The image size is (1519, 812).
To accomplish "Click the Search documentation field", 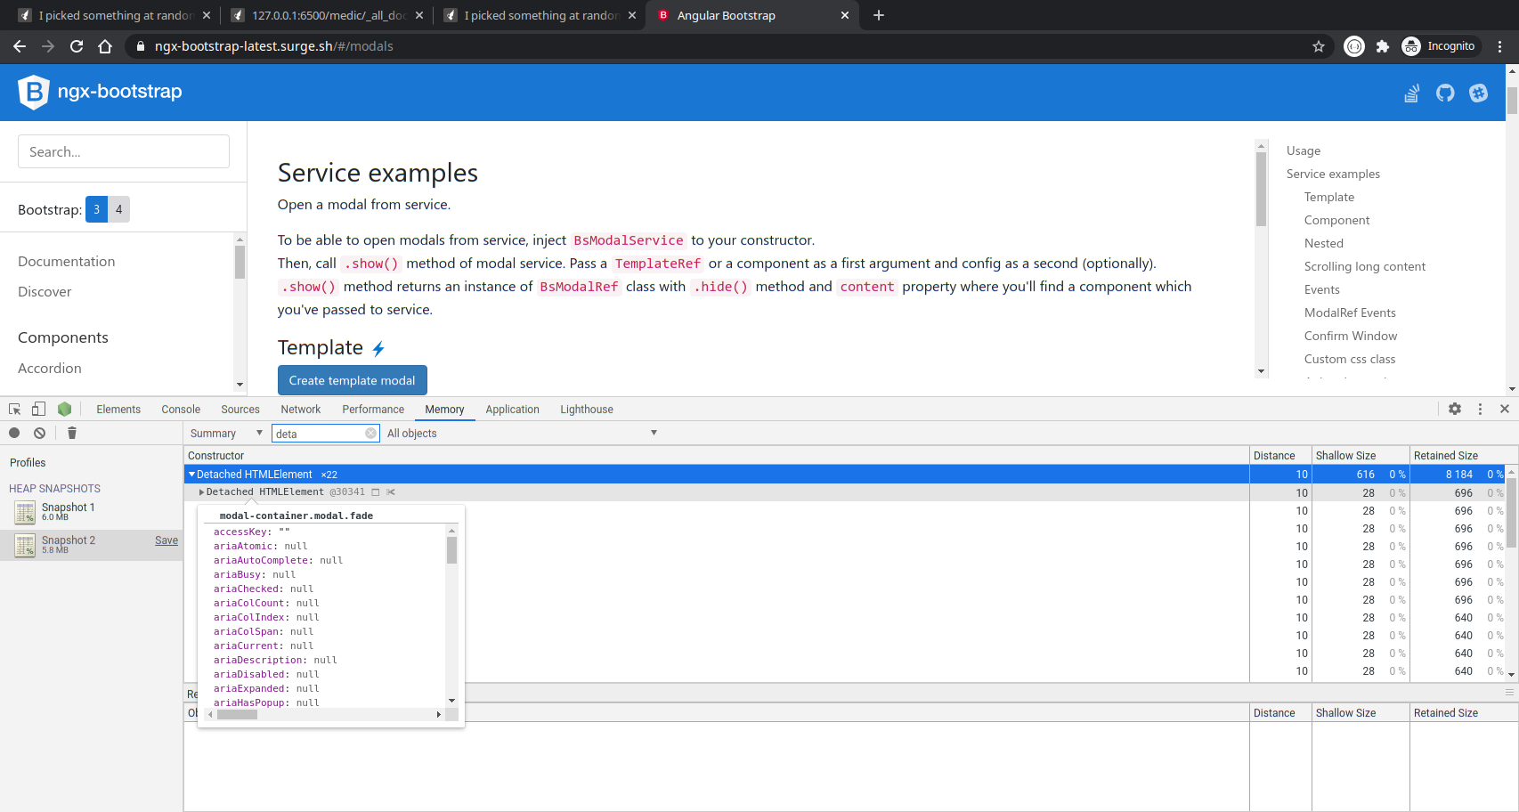I will pos(123,151).
